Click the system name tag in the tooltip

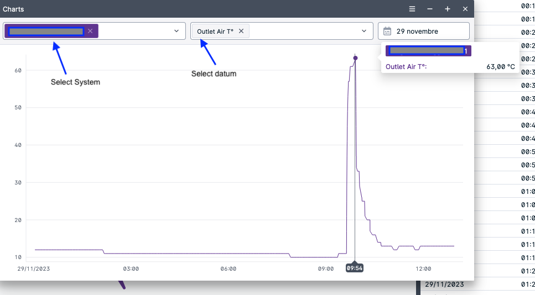[427, 51]
